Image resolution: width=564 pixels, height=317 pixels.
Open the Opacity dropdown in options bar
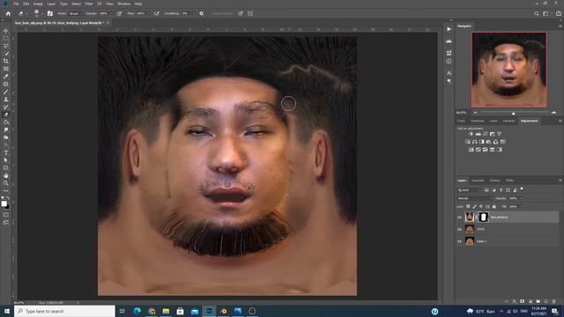tap(111, 13)
